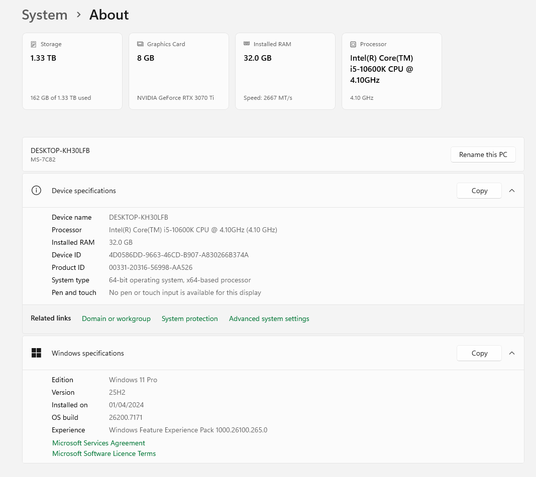Open Advanced system settings link

click(269, 319)
